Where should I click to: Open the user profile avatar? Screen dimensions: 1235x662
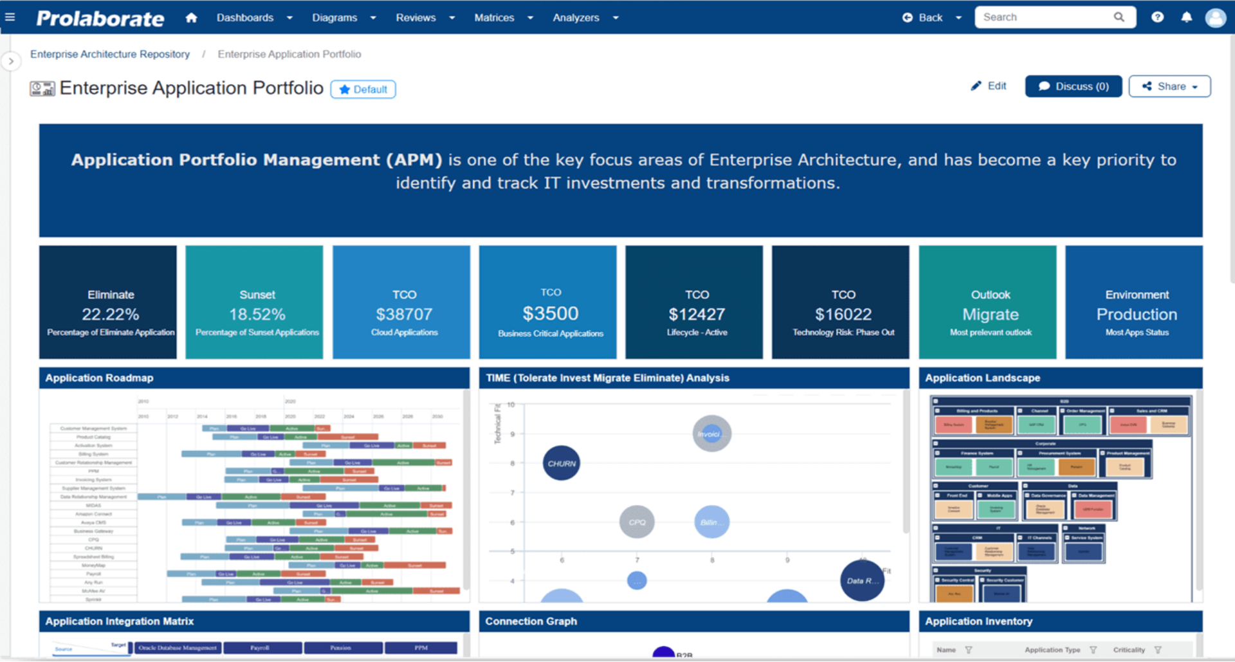(1215, 17)
